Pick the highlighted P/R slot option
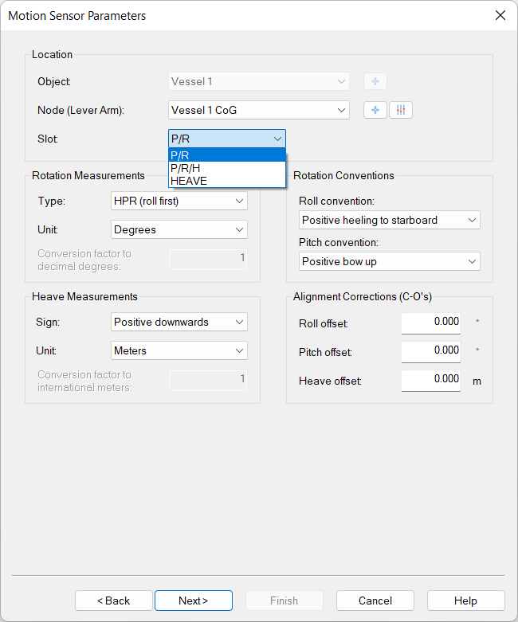This screenshot has height=622, width=518. (226, 155)
